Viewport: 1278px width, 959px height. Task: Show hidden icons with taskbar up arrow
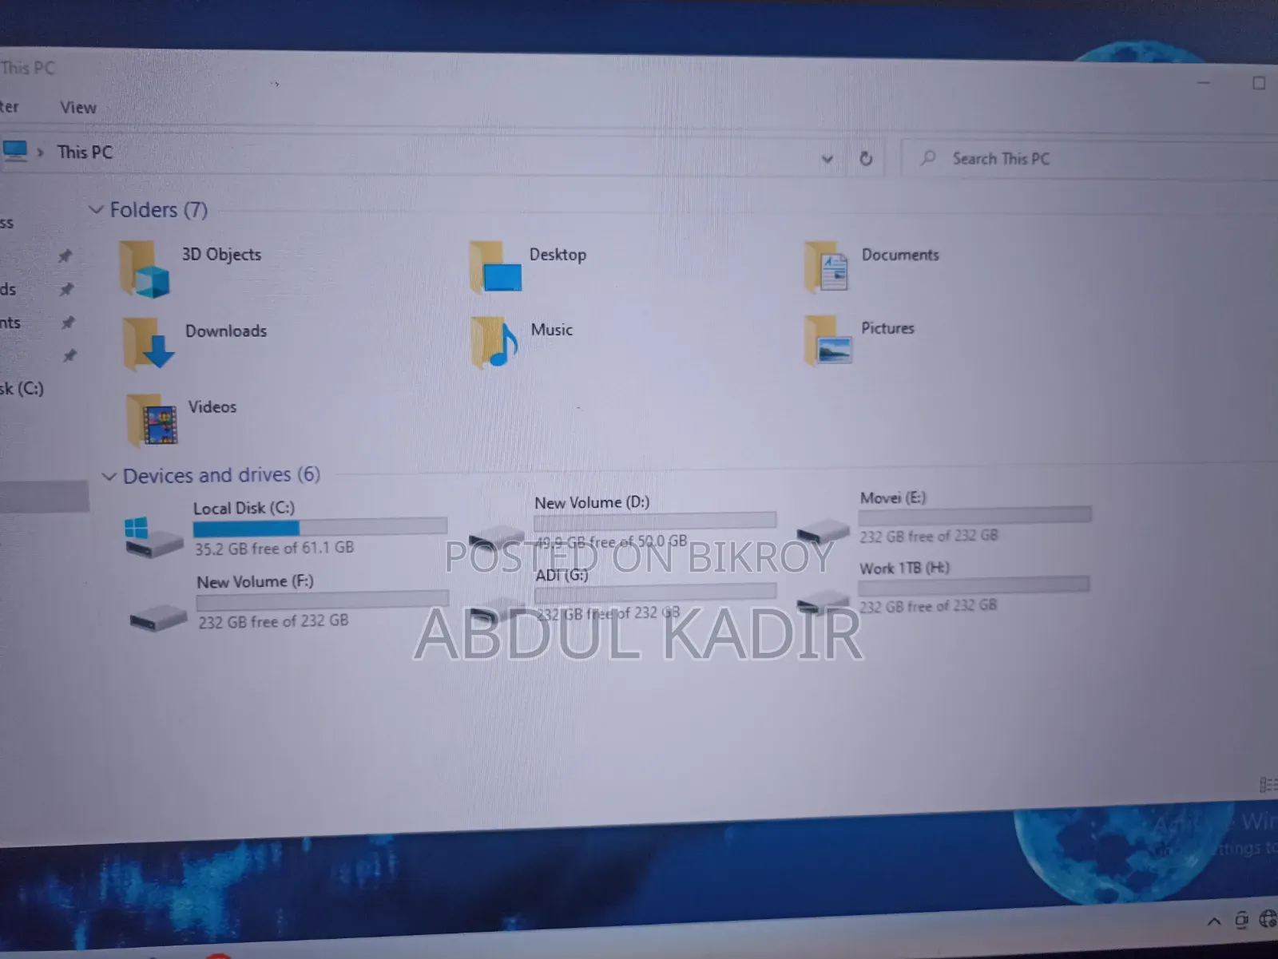click(x=1214, y=921)
